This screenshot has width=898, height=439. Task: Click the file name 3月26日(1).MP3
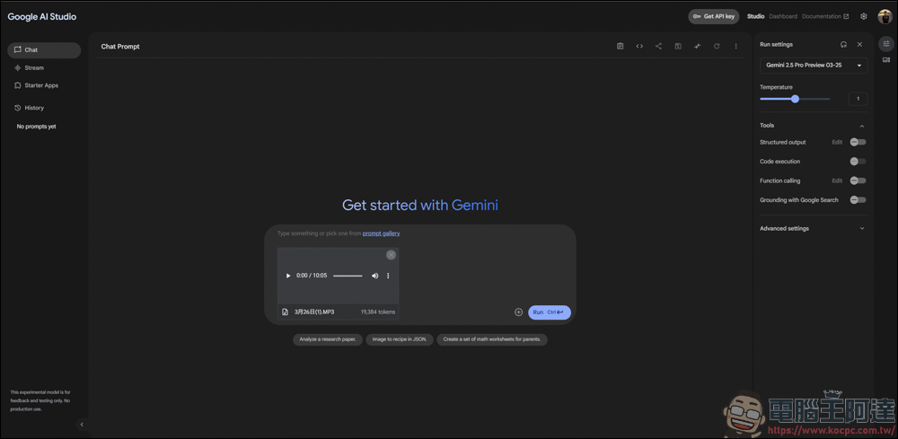(x=313, y=312)
